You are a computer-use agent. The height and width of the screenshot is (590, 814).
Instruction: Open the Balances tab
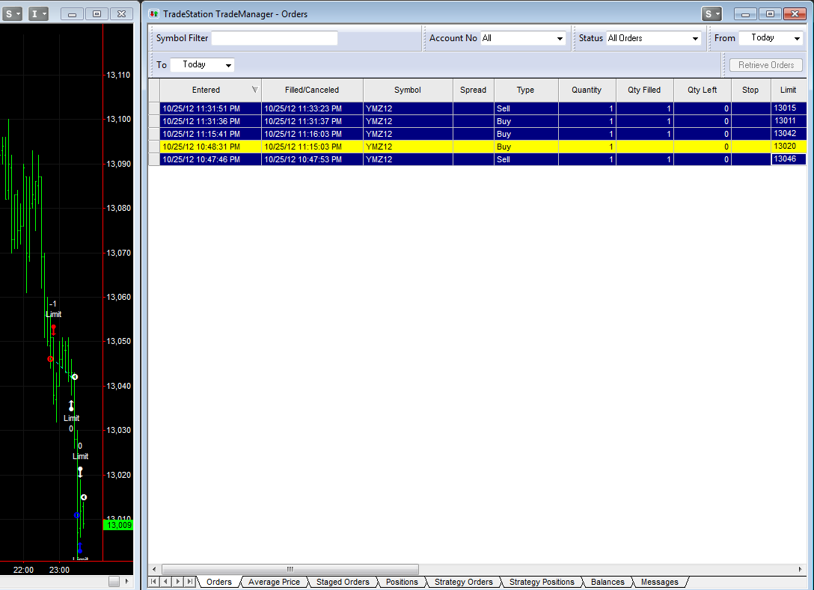point(608,582)
